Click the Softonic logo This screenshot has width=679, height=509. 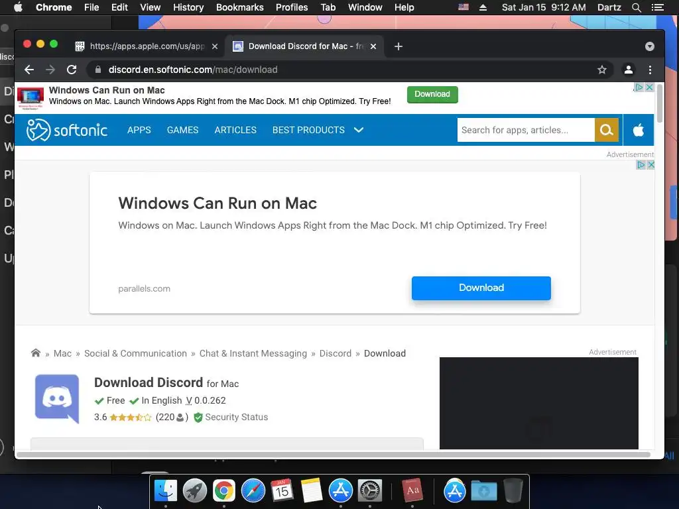tap(67, 130)
